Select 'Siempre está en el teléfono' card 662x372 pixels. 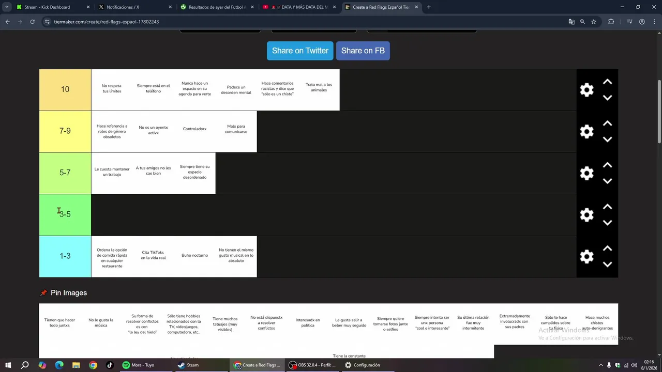[153, 89]
